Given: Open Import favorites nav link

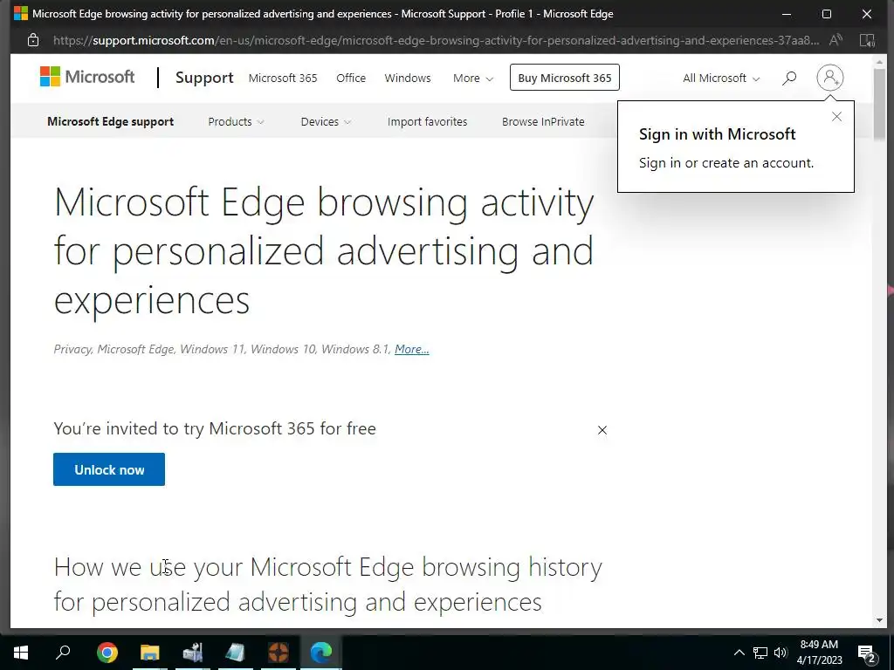Looking at the screenshot, I should click(x=427, y=121).
